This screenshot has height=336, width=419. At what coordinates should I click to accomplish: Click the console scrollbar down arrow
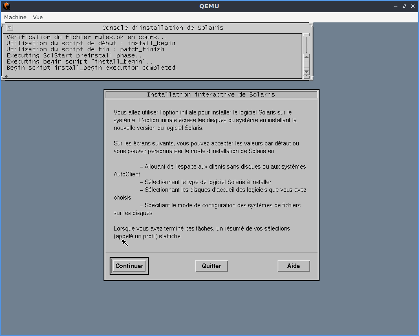click(x=307, y=71)
